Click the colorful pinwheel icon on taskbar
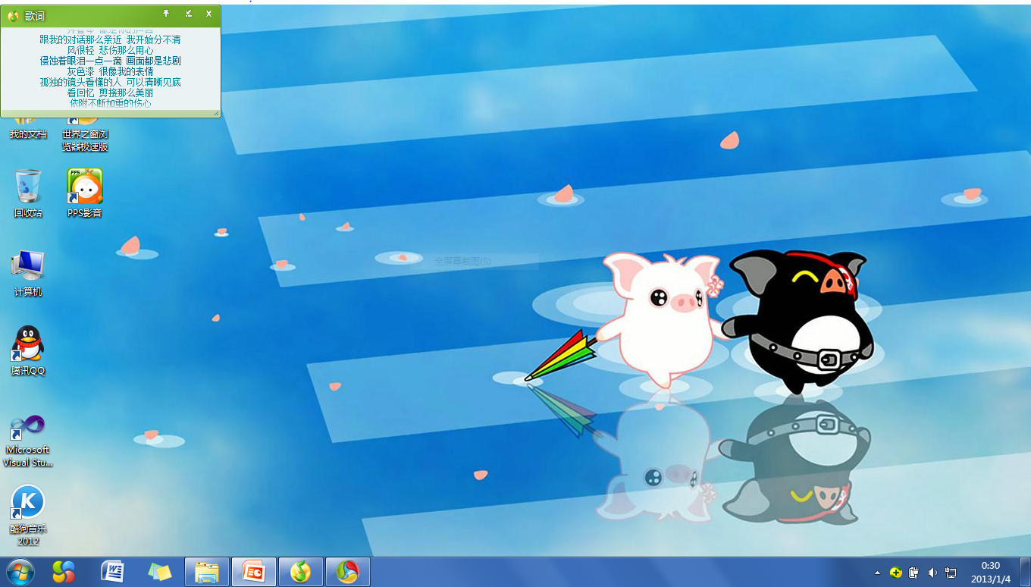Image resolution: width=1031 pixels, height=587 pixels. (64, 572)
